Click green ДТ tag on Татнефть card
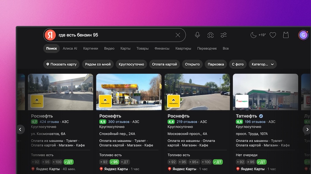This screenshot has height=174, width=311. point(262,162)
